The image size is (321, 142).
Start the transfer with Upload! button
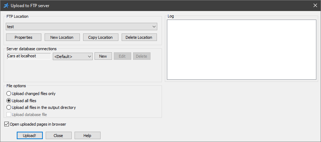(x=30, y=136)
